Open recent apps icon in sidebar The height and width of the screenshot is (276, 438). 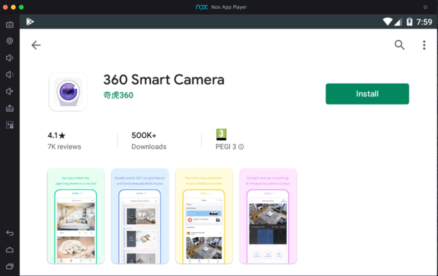coord(10,266)
